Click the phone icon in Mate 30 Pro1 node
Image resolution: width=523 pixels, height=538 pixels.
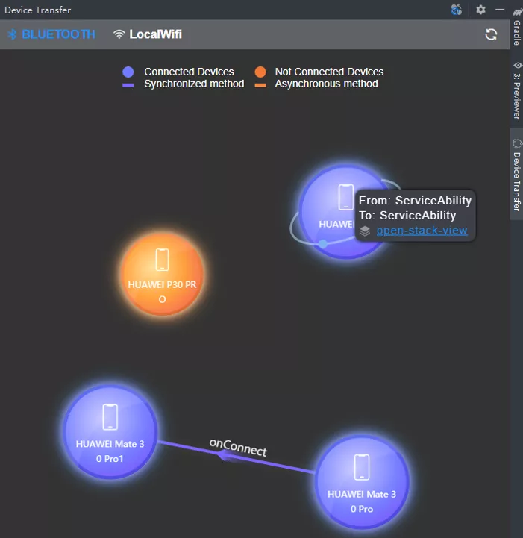[x=110, y=417]
